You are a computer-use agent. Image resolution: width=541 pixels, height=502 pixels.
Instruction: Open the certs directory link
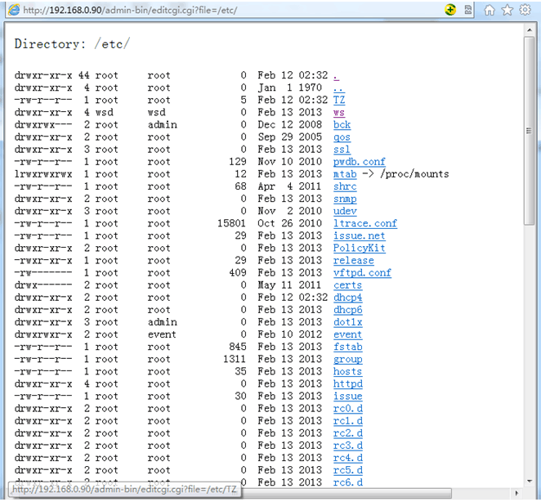click(x=347, y=285)
